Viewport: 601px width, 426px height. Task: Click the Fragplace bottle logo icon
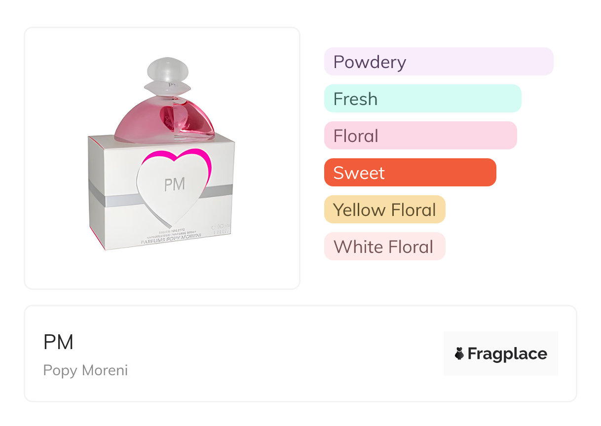[x=459, y=354]
